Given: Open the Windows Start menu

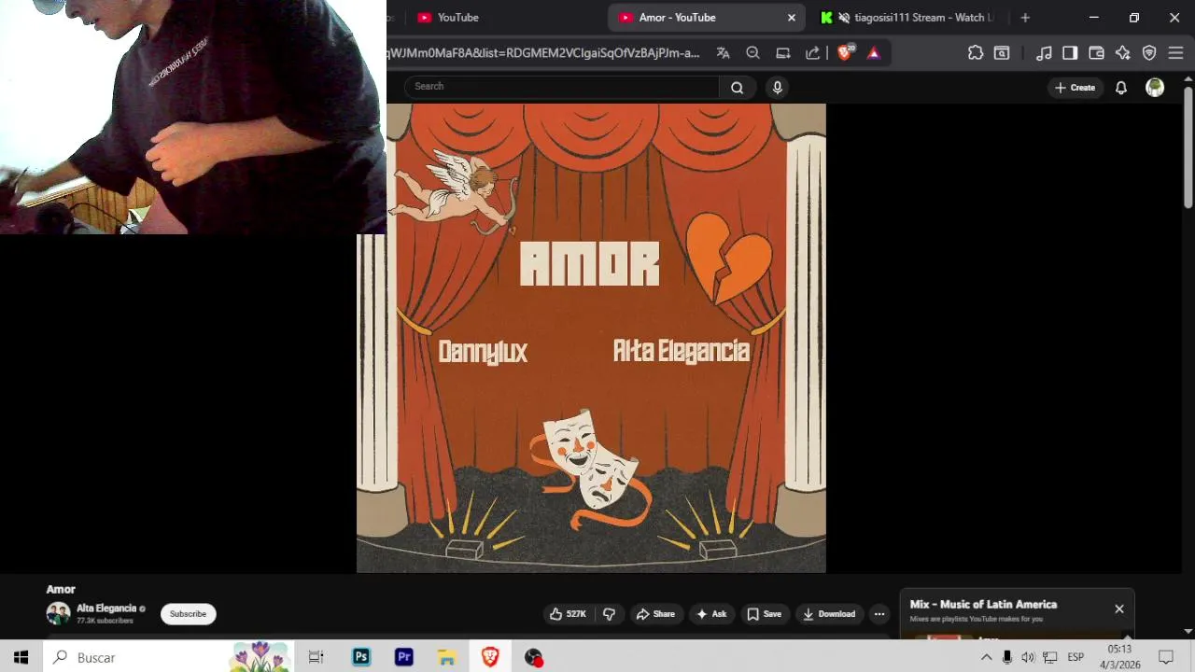Looking at the screenshot, I should (21, 657).
